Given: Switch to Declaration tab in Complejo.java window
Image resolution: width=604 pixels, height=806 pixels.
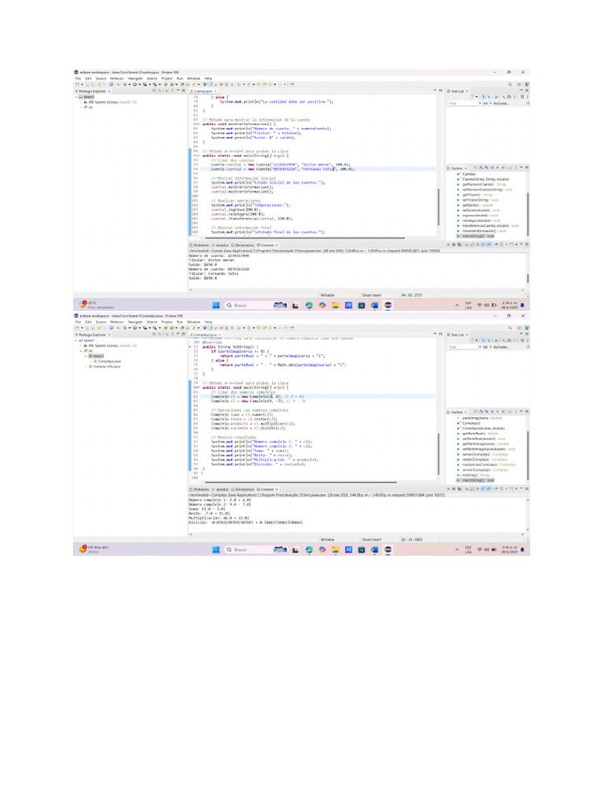Looking at the screenshot, I should pos(243,490).
